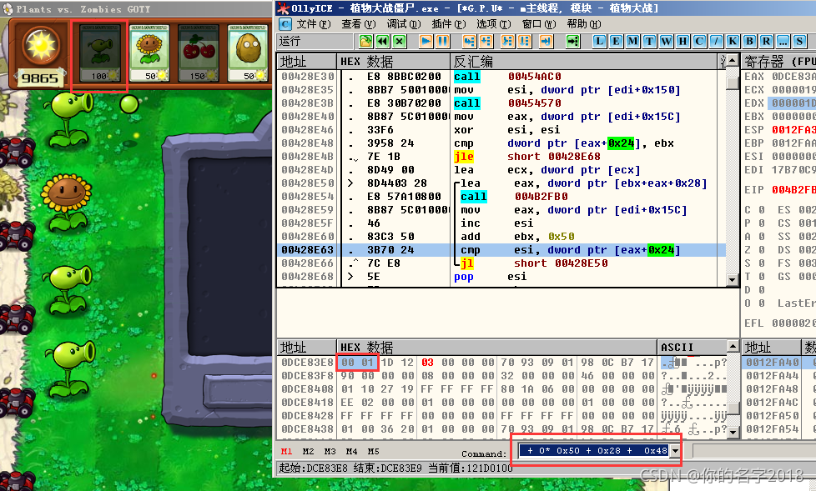The height and width of the screenshot is (491, 816).
Task: Click the Close program (X) toolbar icon
Action: 399,41
